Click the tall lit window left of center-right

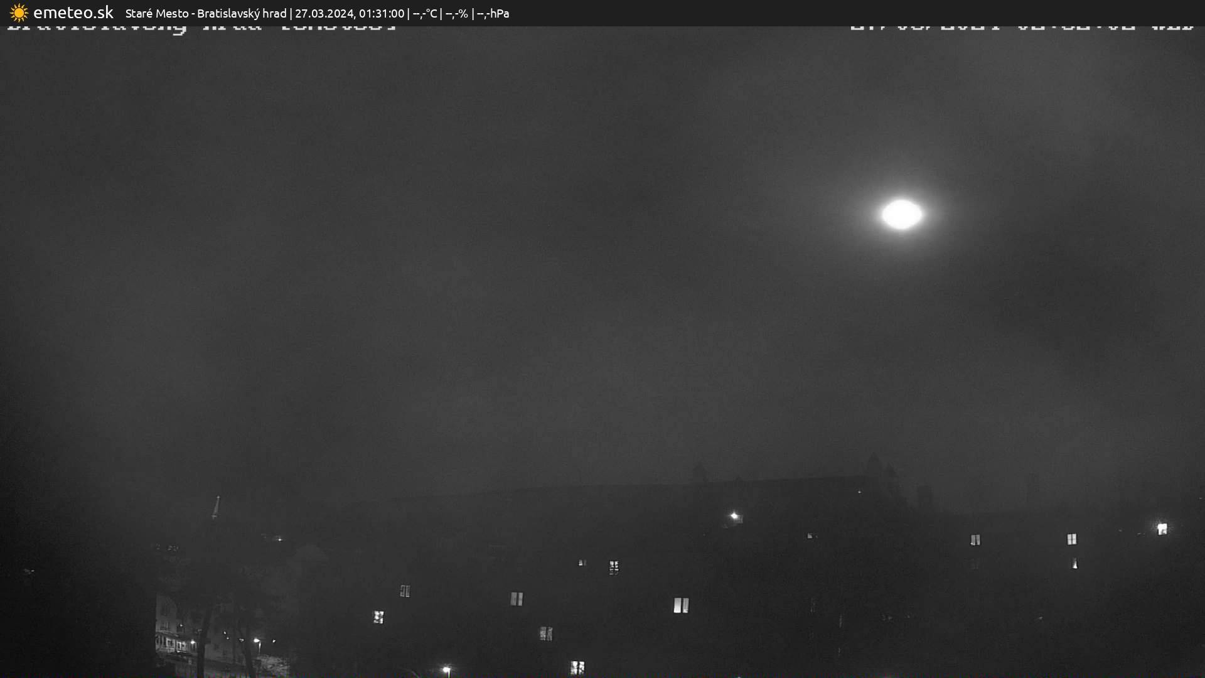click(681, 605)
